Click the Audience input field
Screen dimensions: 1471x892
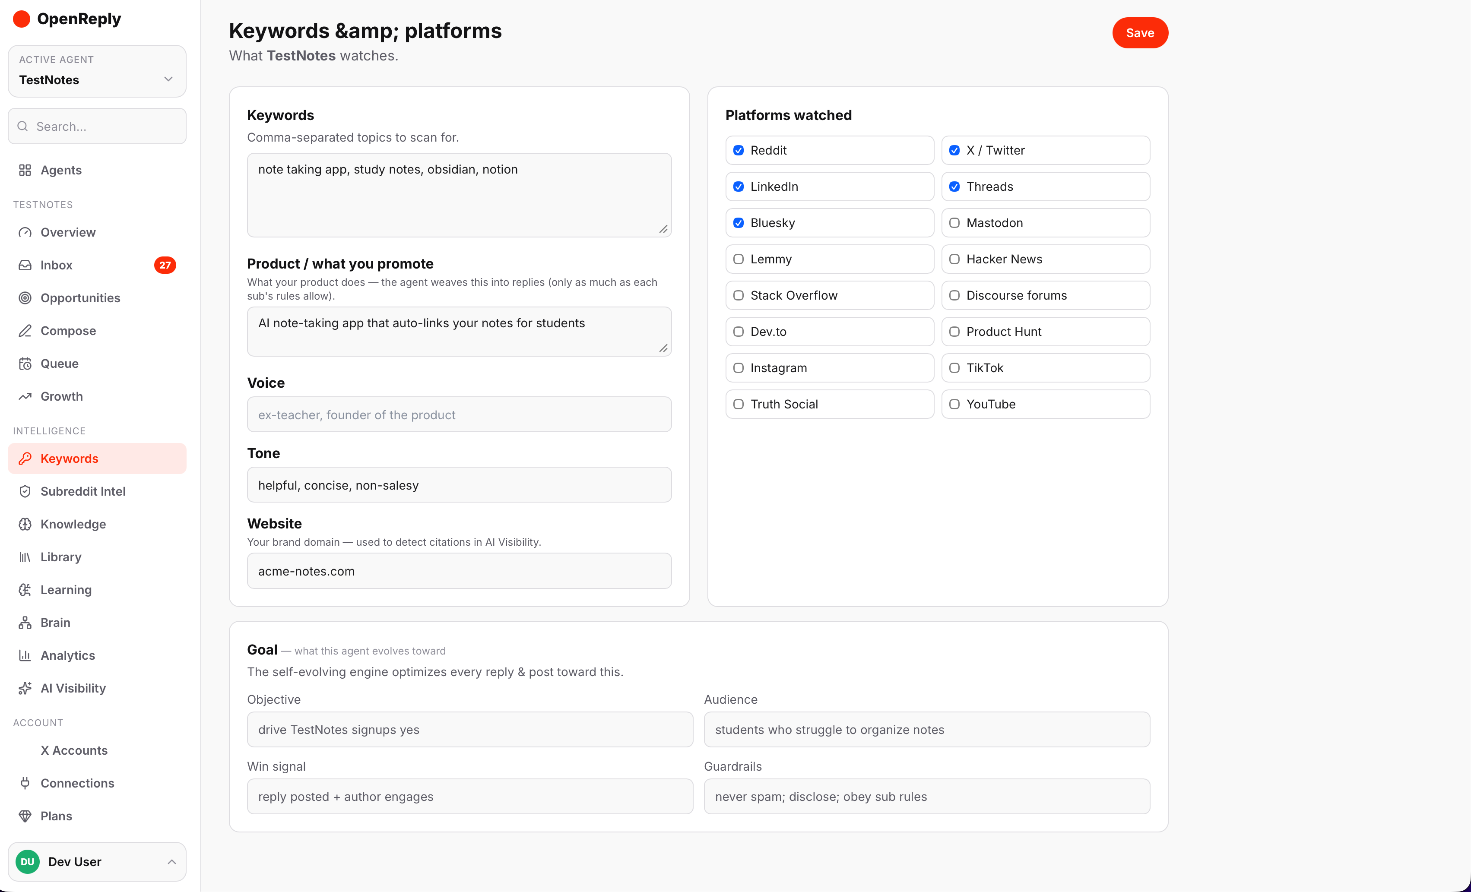click(x=926, y=730)
